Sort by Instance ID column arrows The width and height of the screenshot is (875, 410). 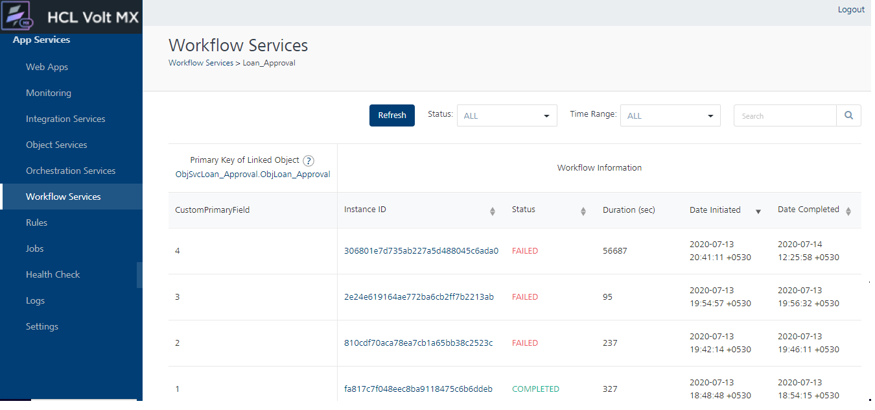pyautogui.click(x=492, y=211)
